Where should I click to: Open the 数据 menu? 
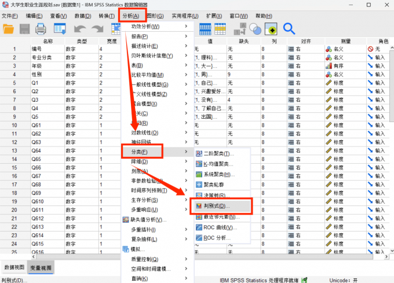click(83, 16)
